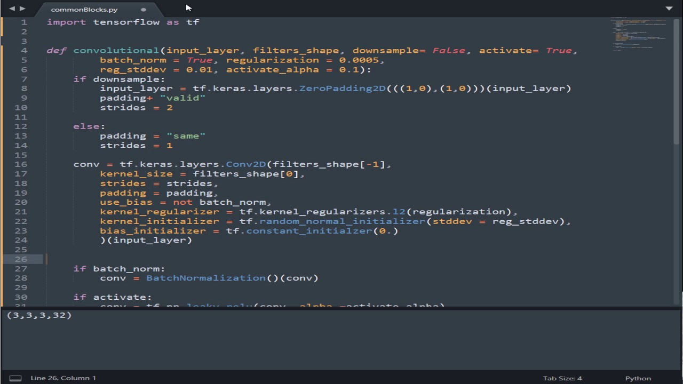Screen dimensions: 683x384
Task: Click the 0.0005 regularization value
Action: point(359,60)
